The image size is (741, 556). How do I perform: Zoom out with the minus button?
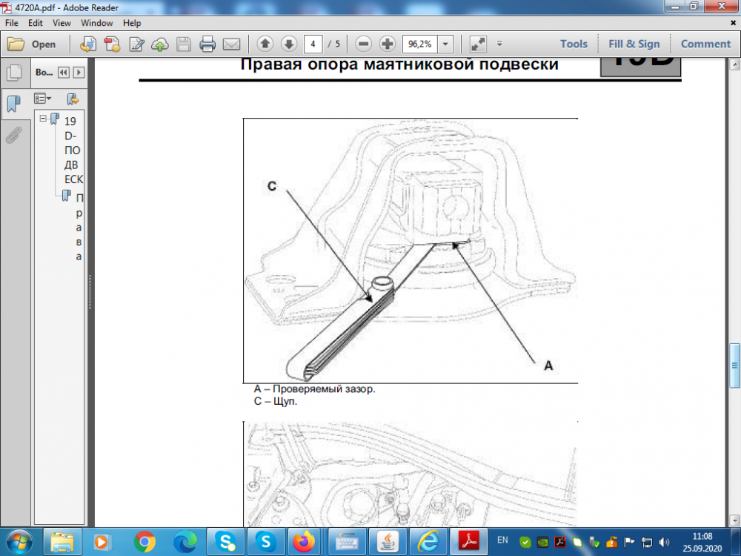pos(363,44)
